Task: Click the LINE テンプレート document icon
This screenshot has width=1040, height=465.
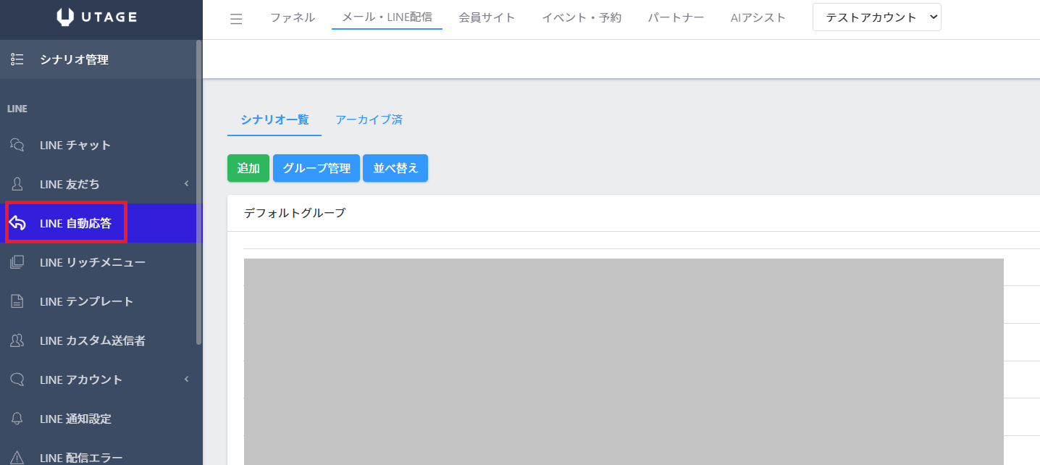Action: 17,301
